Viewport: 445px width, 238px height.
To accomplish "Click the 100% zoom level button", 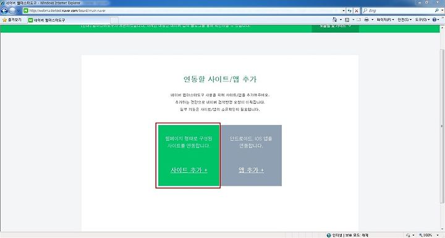I will coord(425,235).
